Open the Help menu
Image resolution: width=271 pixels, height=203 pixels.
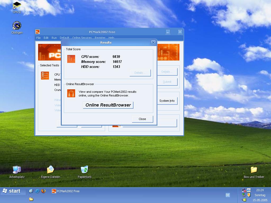(111, 38)
